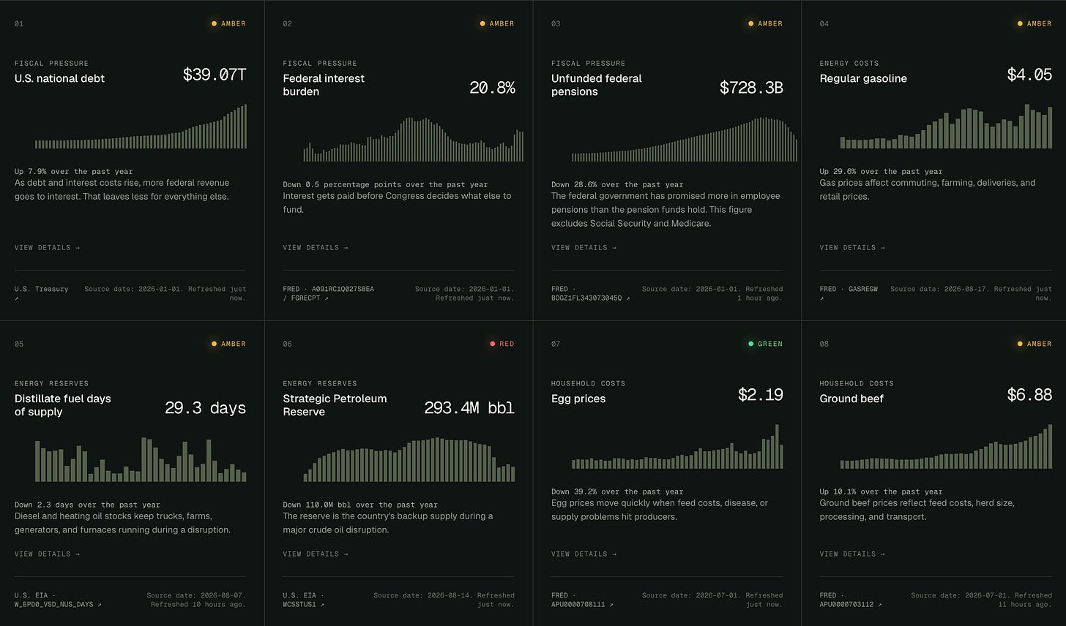The height and width of the screenshot is (626, 1066).
Task: Open View Details for Egg prices
Action: (584, 554)
